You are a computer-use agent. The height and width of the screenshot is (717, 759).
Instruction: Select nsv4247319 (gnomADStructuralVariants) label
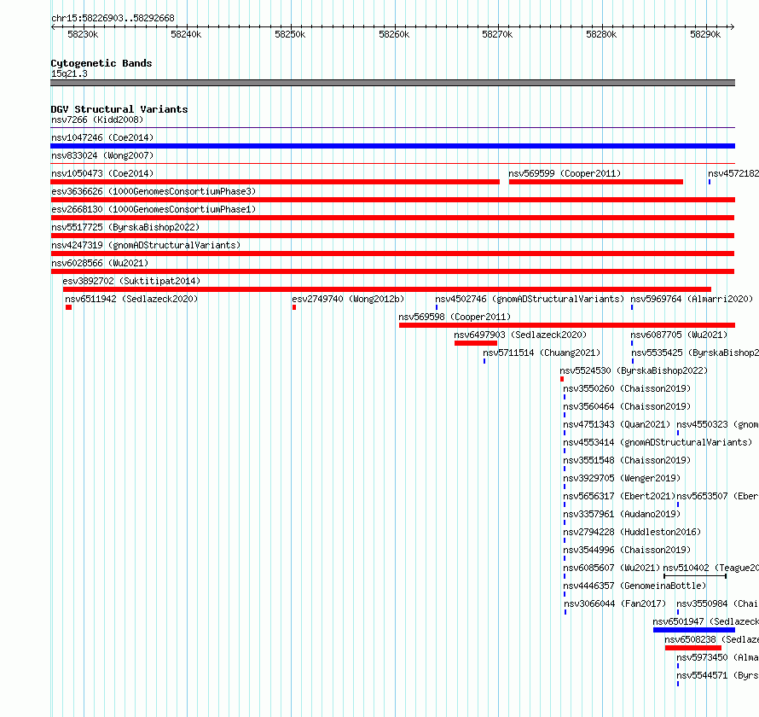(x=146, y=245)
